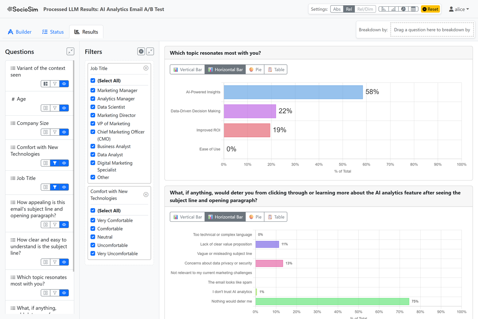Image resolution: width=478 pixels, height=319 pixels.
Task: Select Pie view for deterrent question chart
Action: [255, 217]
